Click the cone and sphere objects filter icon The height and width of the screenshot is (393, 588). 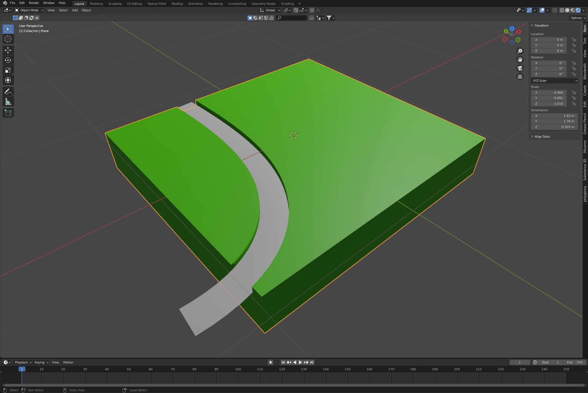261,18
